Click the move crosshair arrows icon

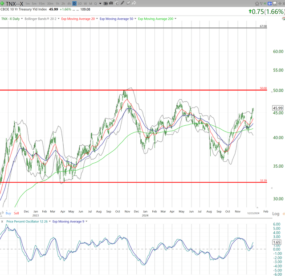(x=280, y=4)
